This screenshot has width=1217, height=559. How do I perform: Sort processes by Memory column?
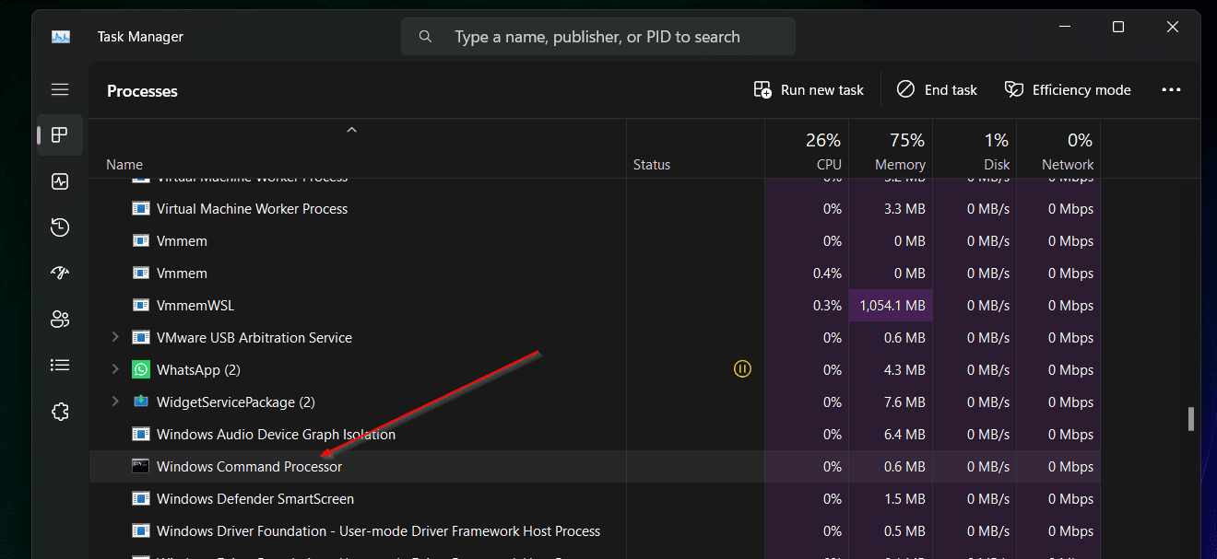[x=891, y=148]
